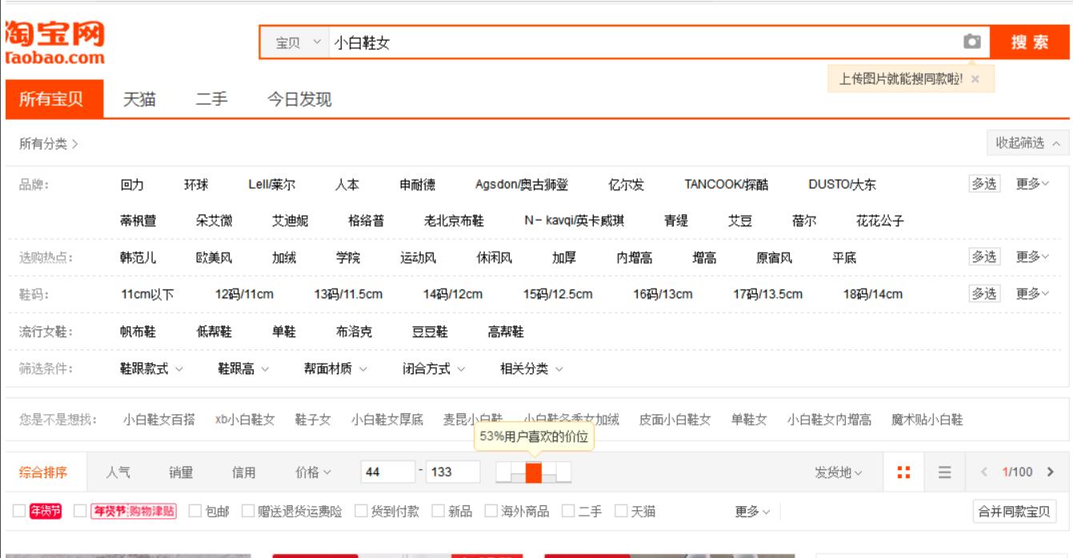The height and width of the screenshot is (558, 1073).
Task: Click the 合并同款宝贝 button
Action: coord(1016,512)
